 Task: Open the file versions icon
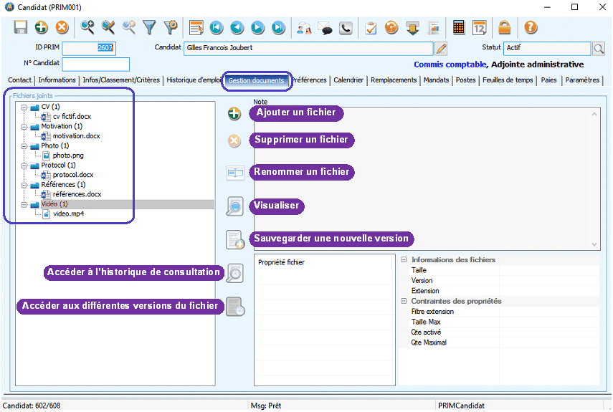pyautogui.click(x=235, y=307)
